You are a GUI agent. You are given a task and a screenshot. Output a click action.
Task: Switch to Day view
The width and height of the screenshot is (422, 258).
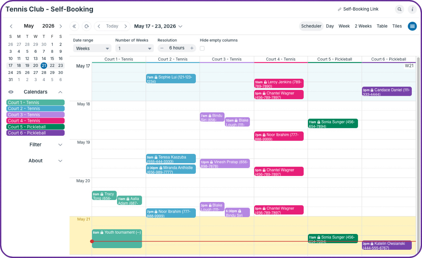pyautogui.click(x=330, y=26)
